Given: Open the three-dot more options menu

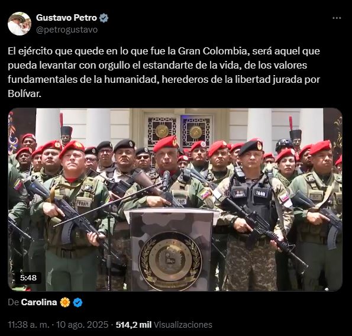Looking at the screenshot, I should tap(337, 18).
